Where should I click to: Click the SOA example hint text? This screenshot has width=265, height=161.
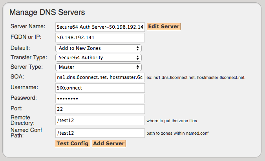pyautogui.click(x=196, y=78)
